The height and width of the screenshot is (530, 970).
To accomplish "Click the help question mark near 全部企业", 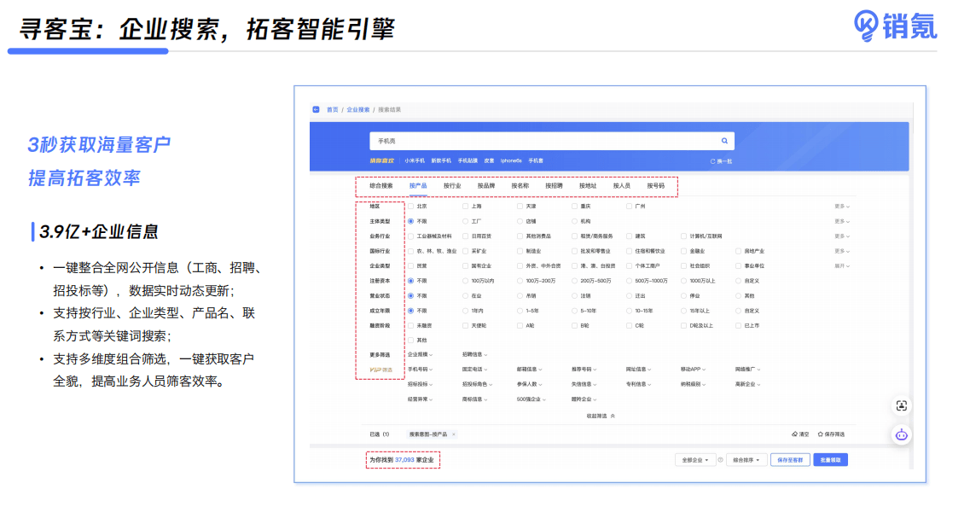I will click(720, 460).
